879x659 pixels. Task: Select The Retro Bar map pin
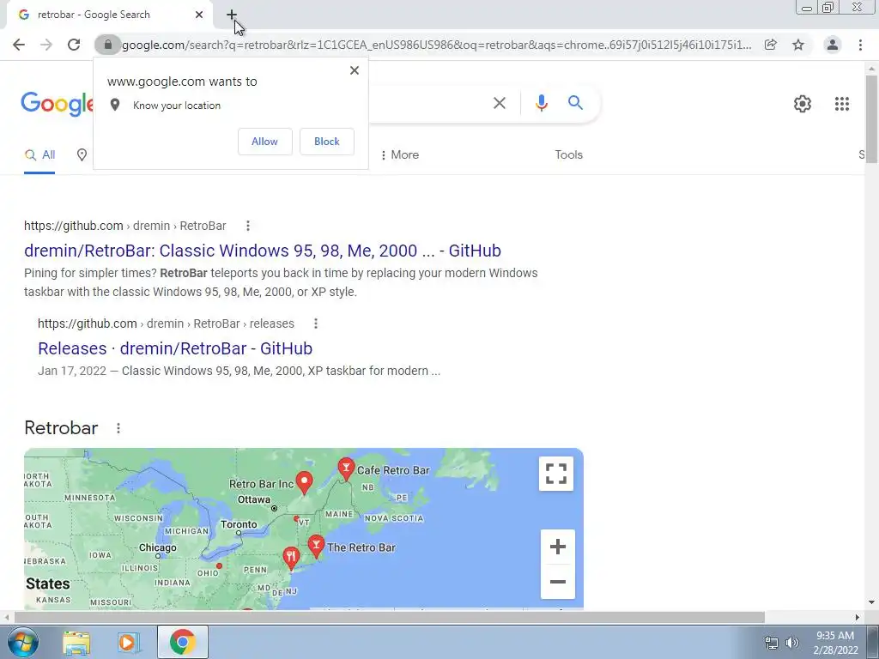tap(316, 546)
